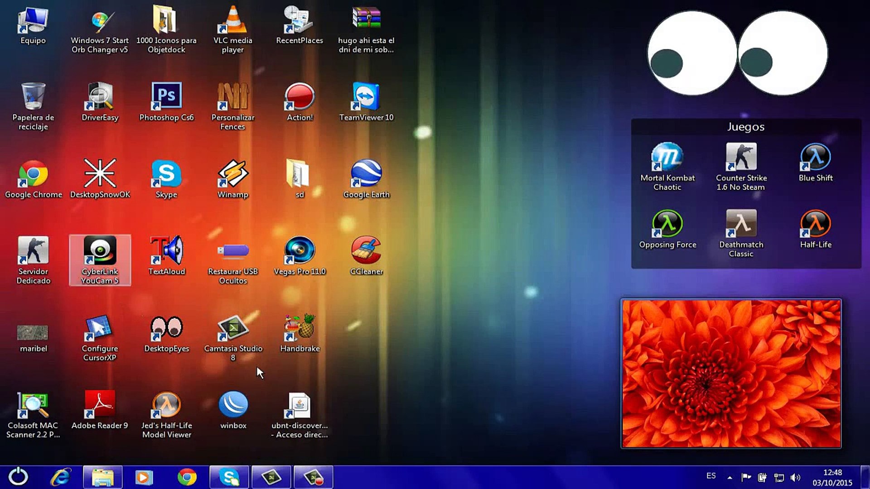Click the ES language indicator in the taskbar
Viewport: 870px width, 489px height.
(711, 476)
